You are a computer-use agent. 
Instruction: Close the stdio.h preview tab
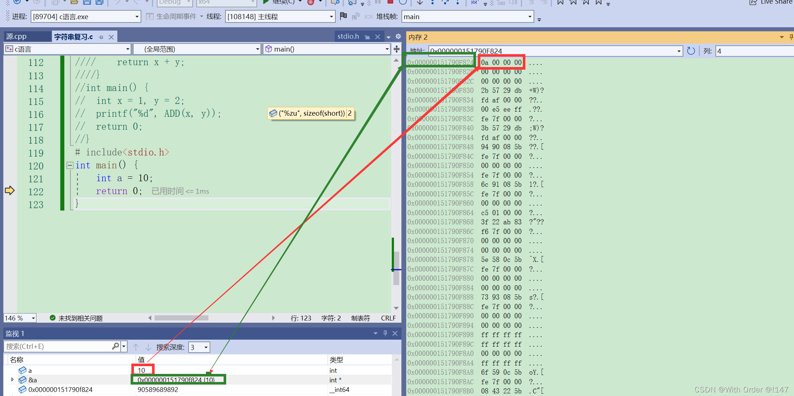tap(377, 37)
